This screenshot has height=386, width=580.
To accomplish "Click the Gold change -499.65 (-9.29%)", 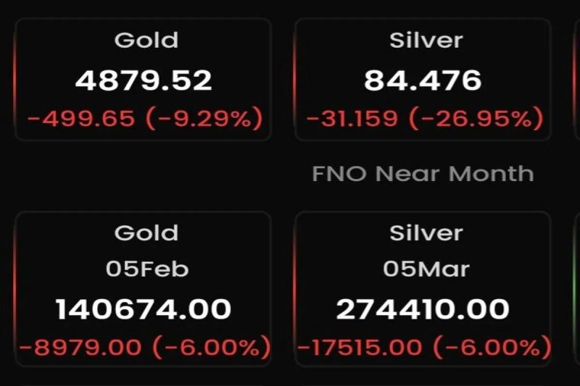I will pyautogui.click(x=145, y=119).
